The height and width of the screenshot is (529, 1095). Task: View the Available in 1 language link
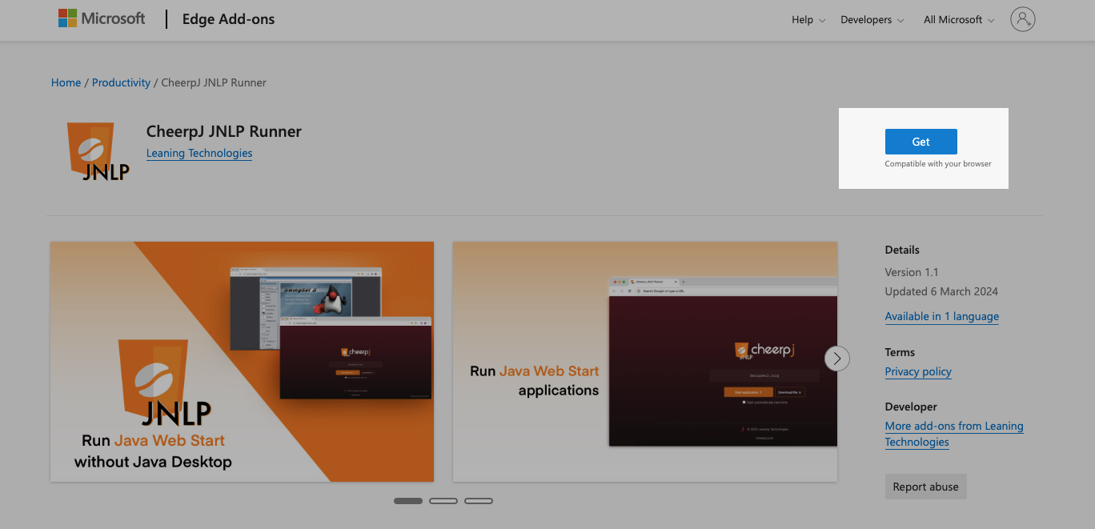pyautogui.click(x=941, y=316)
